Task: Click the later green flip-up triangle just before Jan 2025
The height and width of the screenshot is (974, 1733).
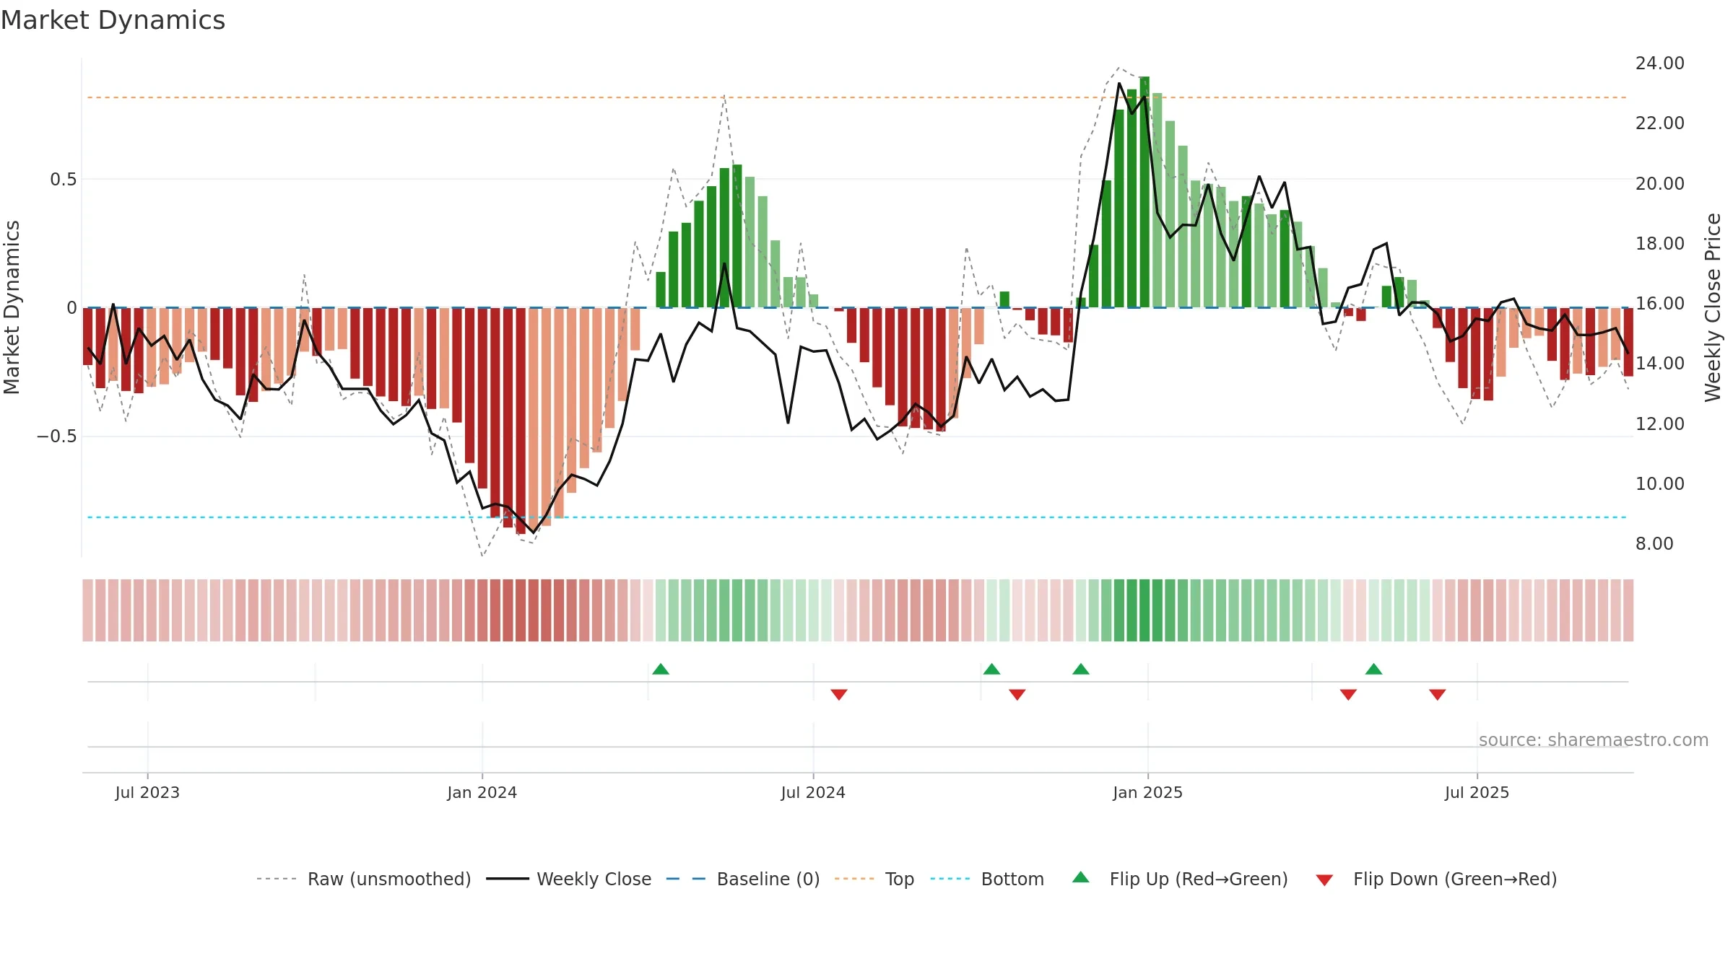Action: click(1081, 669)
